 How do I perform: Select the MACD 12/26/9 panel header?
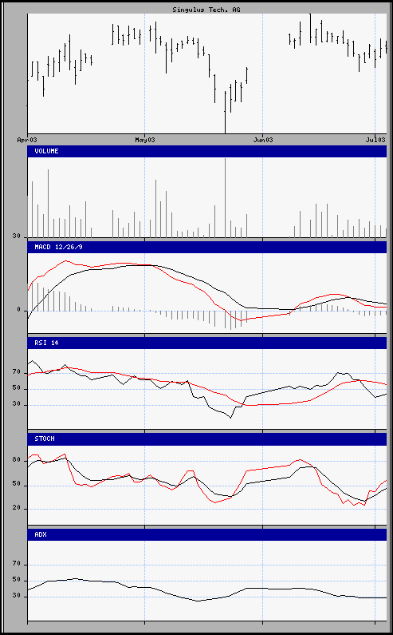coord(207,247)
